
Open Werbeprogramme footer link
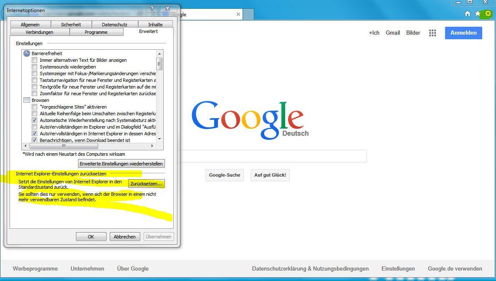[x=35, y=268]
